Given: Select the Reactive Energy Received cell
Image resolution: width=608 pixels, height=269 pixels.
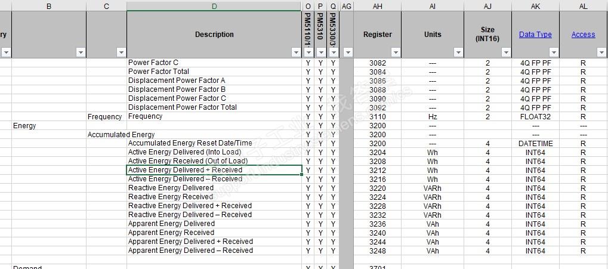Looking at the screenshot, I should [214, 197].
